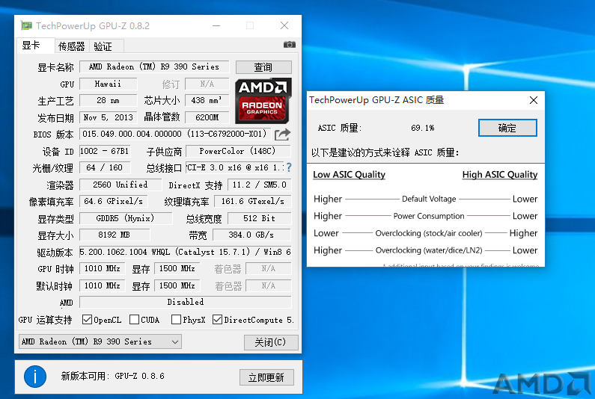Screen dimensions: 595x399
Task: Take a screenshot with the camera icon
Action: click(289, 45)
